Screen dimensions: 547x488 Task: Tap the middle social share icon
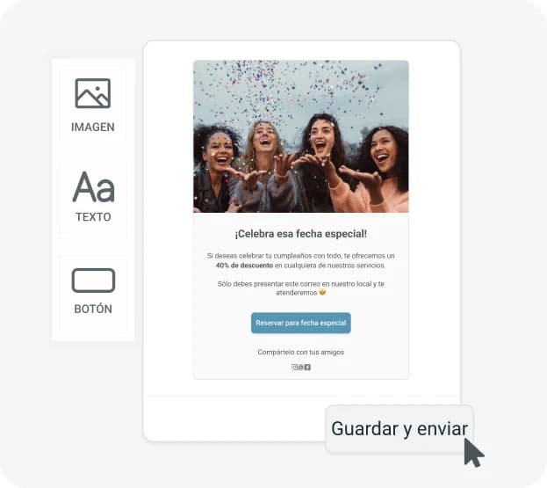300,368
